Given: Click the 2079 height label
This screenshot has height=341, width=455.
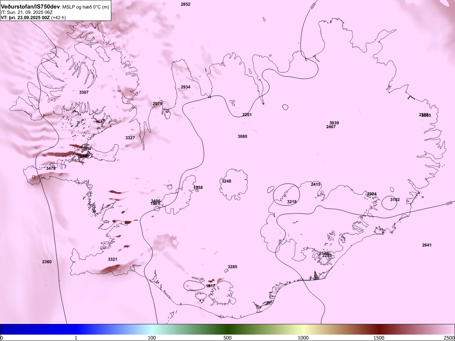Looking at the screenshot, I should (157, 104).
